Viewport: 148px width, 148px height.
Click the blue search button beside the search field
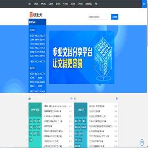[115, 17]
